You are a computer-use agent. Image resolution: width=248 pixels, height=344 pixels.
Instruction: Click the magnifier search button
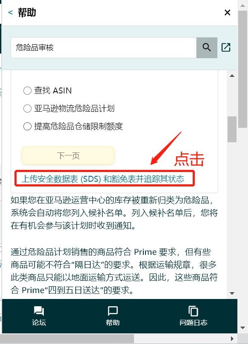click(x=207, y=48)
